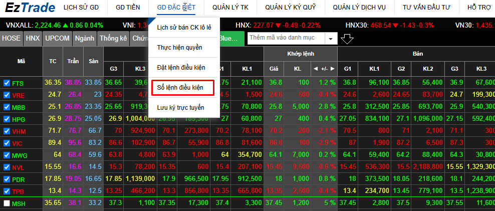Click the MWG ticker symbol
The image size is (495, 211).
point(20,156)
